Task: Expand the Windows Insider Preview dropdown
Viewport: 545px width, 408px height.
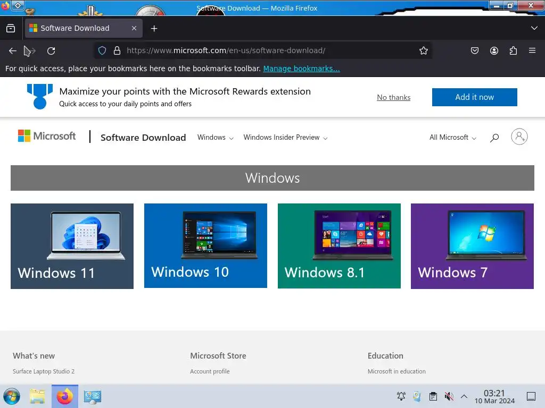Action: pyautogui.click(x=285, y=138)
